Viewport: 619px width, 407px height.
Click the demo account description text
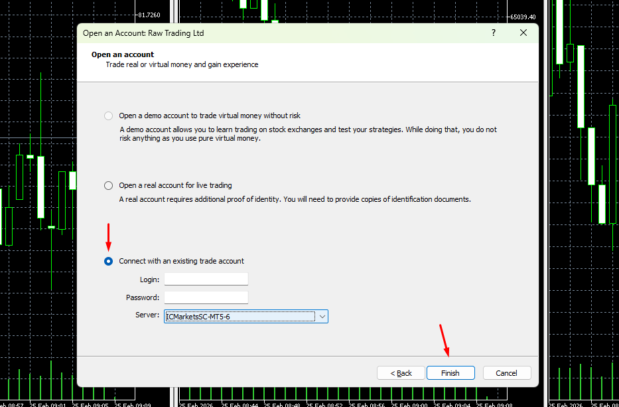pyautogui.click(x=308, y=134)
